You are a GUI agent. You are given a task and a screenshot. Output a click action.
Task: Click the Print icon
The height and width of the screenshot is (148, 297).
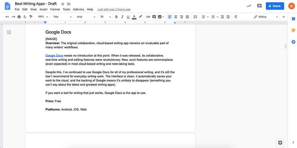point(19,17)
